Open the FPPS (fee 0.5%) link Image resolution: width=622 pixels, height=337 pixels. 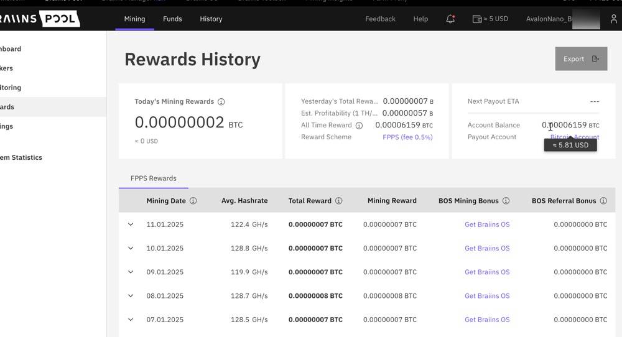[x=407, y=137]
